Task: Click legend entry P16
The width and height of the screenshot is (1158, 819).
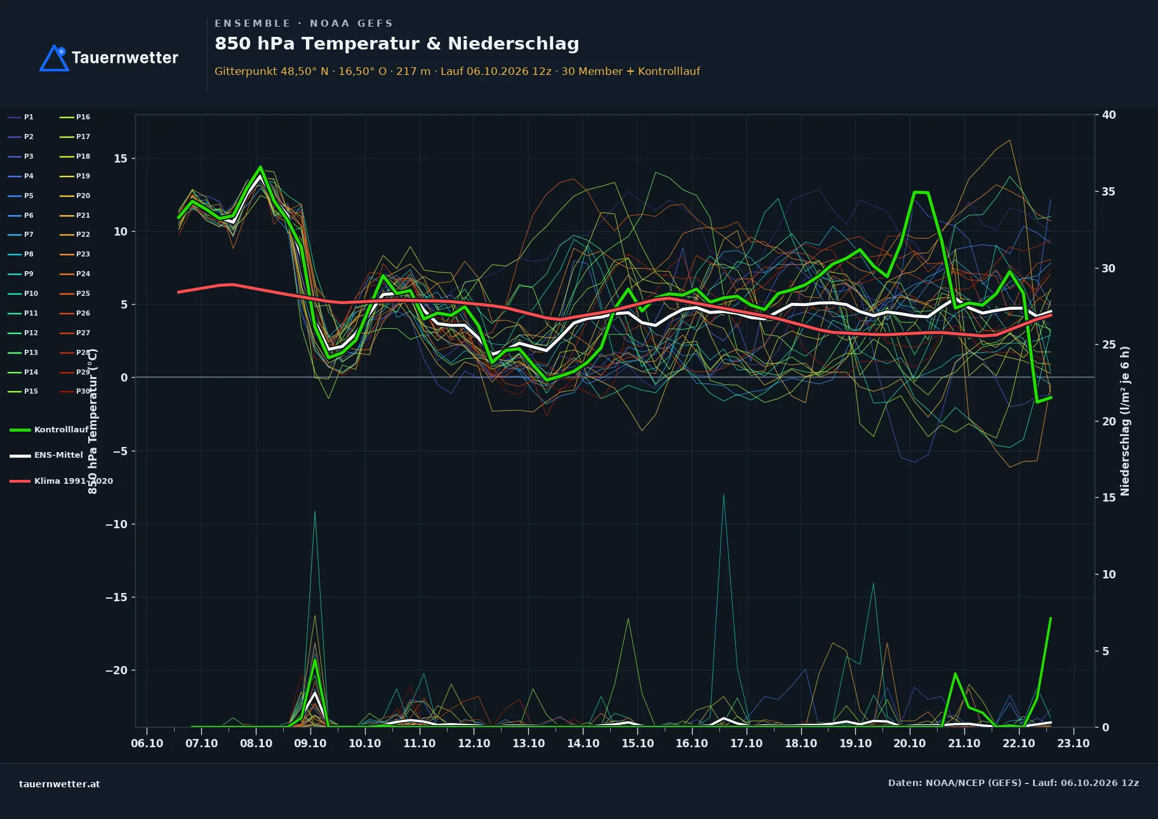Action: point(75,117)
